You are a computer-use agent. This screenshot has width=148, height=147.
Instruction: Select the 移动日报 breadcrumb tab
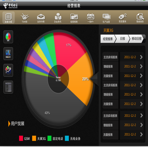coord(136,39)
